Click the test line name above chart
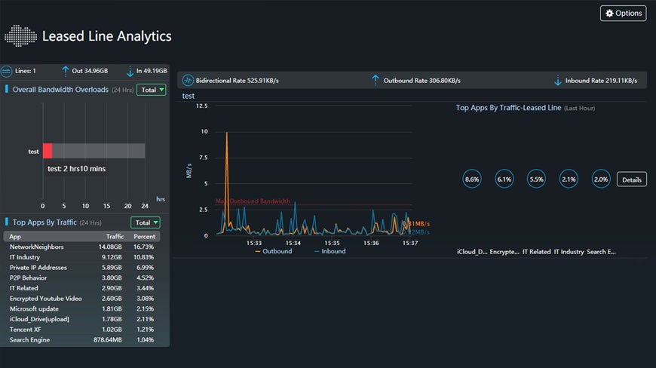656x368 pixels. coord(189,96)
